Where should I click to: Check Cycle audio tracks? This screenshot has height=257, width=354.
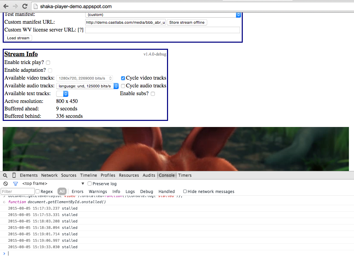pos(123,86)
